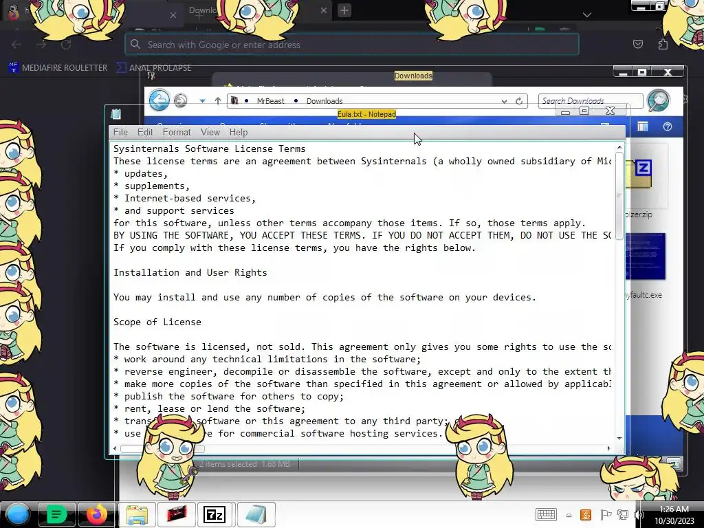The width and height of the screenshot is (704, 528).
Task: Click the Explorer Forward arrow button
Action: click(181, 100)
